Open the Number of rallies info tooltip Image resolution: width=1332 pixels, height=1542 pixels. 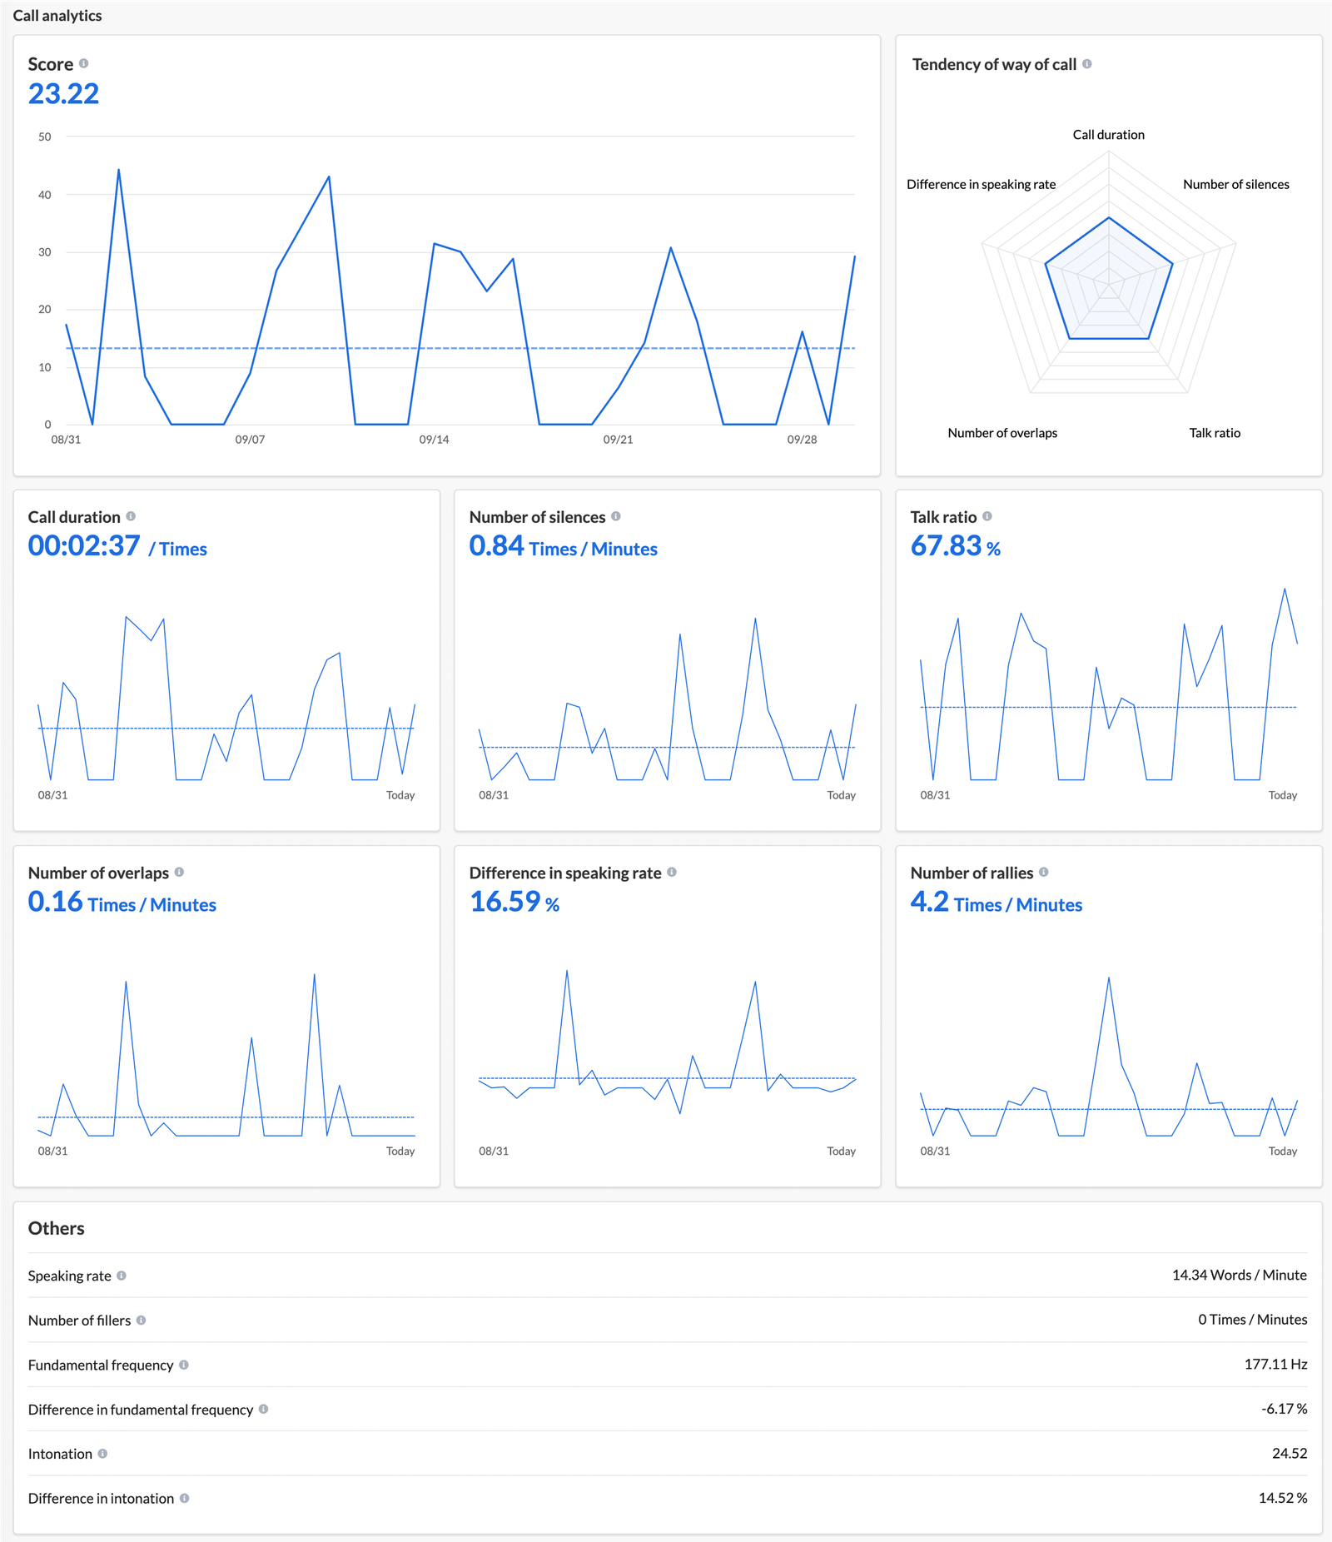click(x=1043, y=873)
